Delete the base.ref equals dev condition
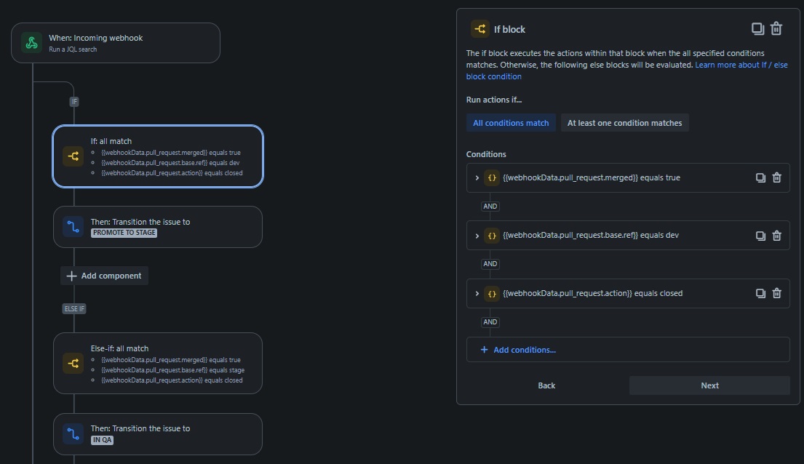Screen dimensions: 804x464 pos(777,236)
